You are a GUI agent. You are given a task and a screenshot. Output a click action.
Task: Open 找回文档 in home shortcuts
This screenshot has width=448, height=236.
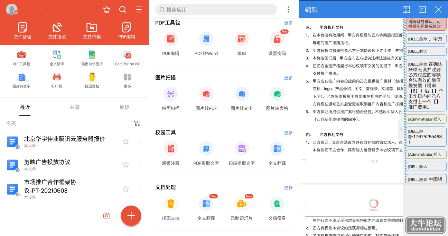pos(92,80)
